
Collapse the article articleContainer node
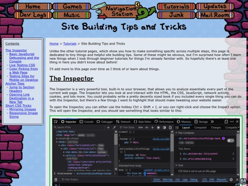click(64, 156)
